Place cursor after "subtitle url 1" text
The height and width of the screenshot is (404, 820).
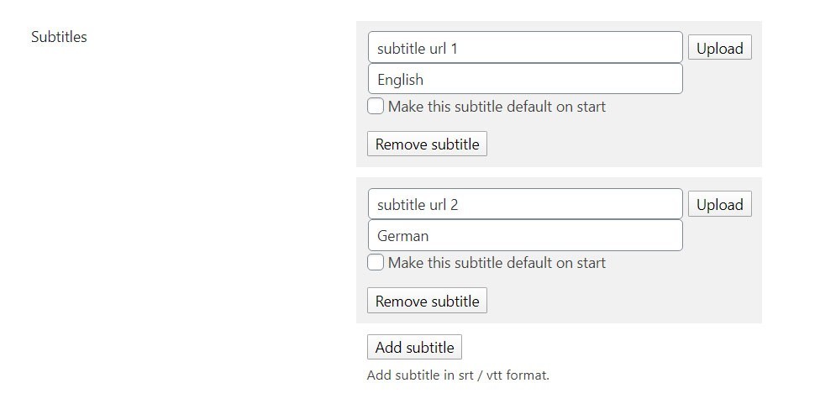460,48
